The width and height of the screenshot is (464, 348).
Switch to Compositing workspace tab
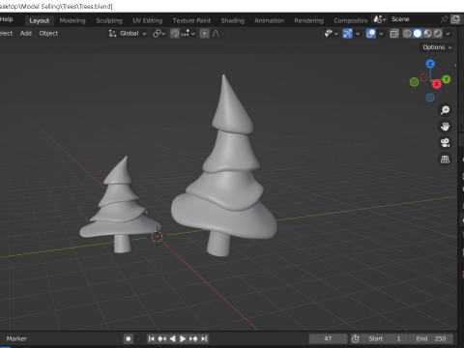[350, 20]
